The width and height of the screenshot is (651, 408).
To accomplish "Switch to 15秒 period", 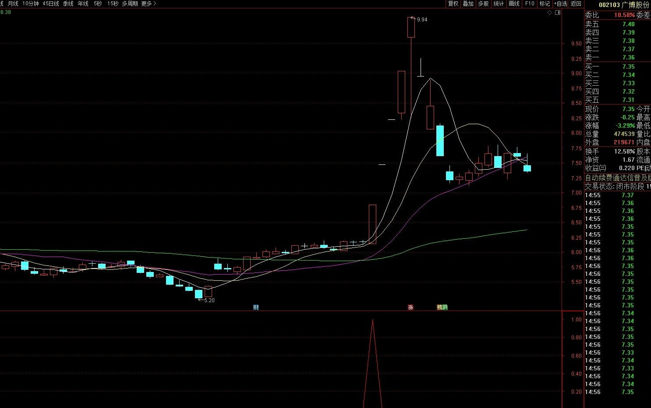I will 113,3.
